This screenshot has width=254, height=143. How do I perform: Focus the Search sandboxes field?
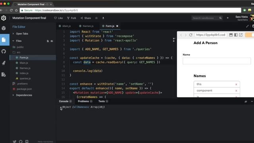(205, 18)
